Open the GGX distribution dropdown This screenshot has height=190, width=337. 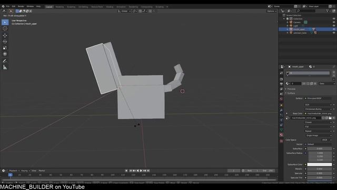click(x=318, y=104)
